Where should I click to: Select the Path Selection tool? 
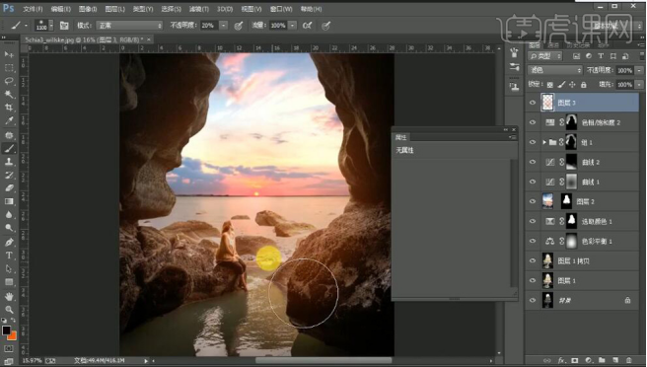(x=9, y=268)
